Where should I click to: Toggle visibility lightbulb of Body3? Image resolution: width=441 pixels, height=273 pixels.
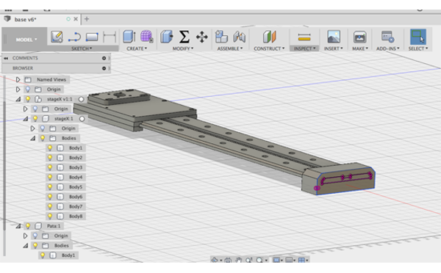(x=50, y=167)
